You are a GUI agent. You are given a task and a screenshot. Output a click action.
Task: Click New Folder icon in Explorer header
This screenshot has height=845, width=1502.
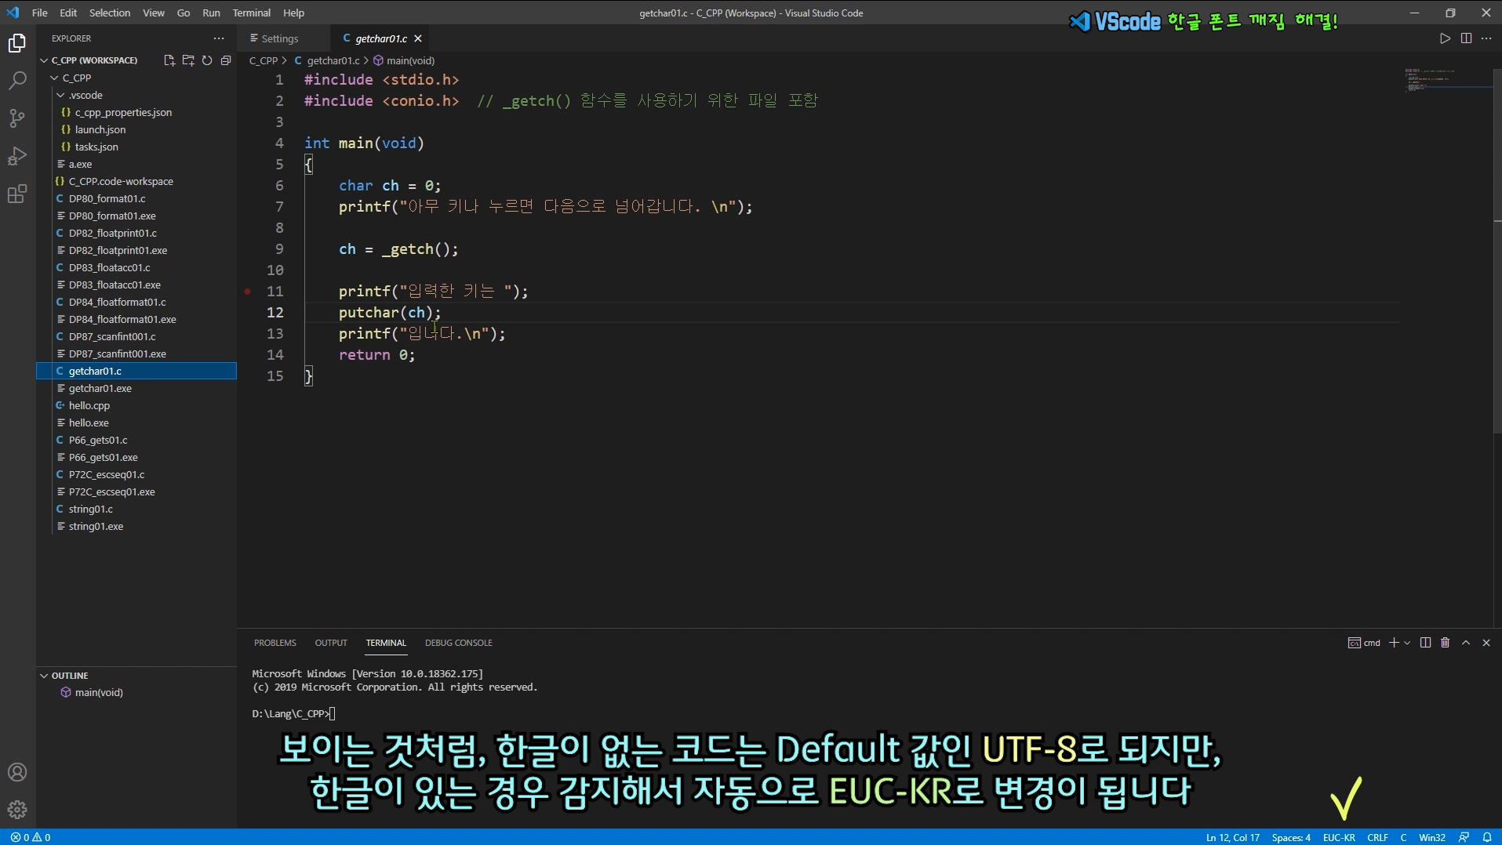[x=188, y=60]
